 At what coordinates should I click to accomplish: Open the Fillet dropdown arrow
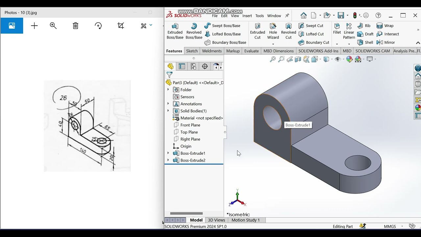[337, 44]
